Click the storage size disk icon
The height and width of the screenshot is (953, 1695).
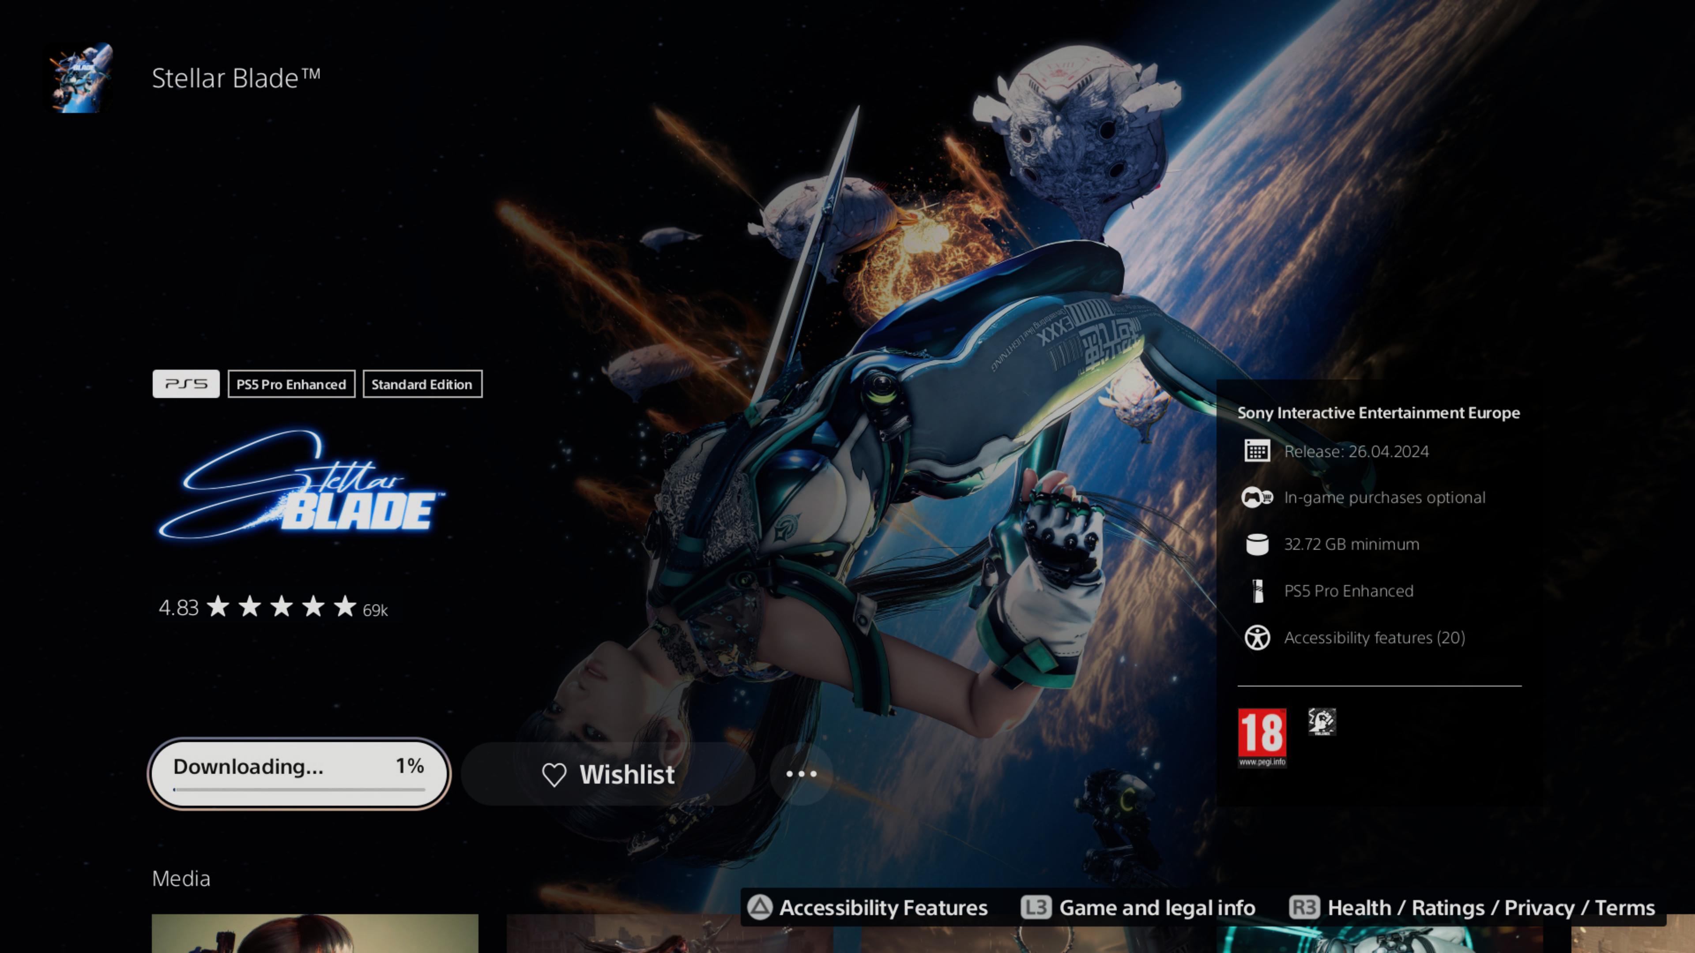[1257, 544]
